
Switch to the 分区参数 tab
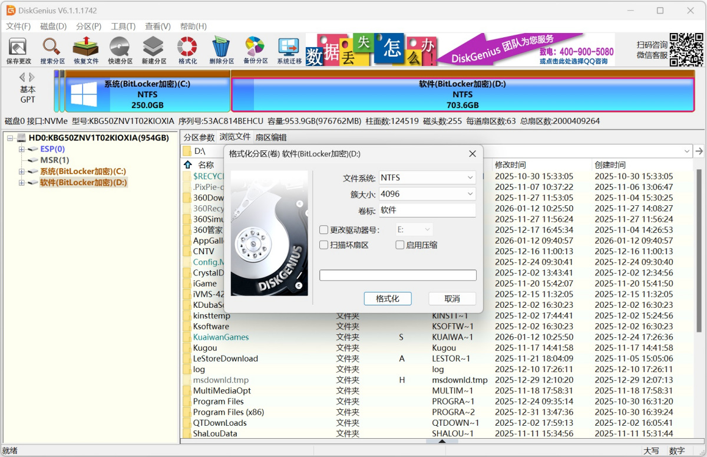pyautogui.click(x=199, y=137)
